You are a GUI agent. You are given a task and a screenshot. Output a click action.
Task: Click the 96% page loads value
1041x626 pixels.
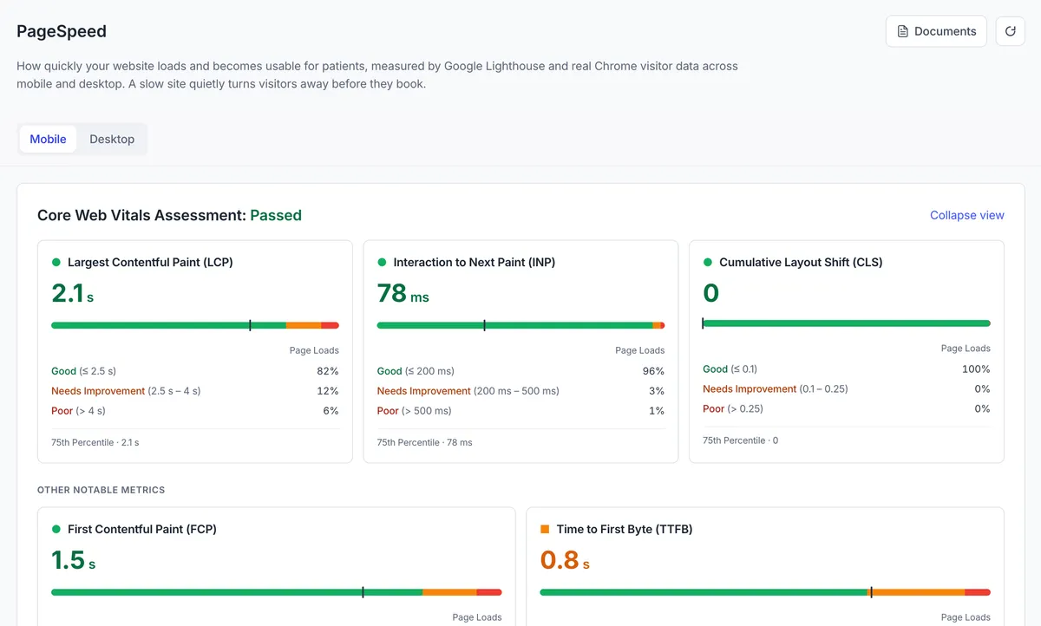tap(653, 371)
